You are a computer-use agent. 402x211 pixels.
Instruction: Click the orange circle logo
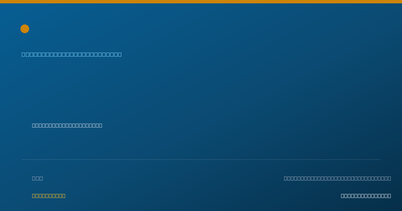click(x=25, y=29)
